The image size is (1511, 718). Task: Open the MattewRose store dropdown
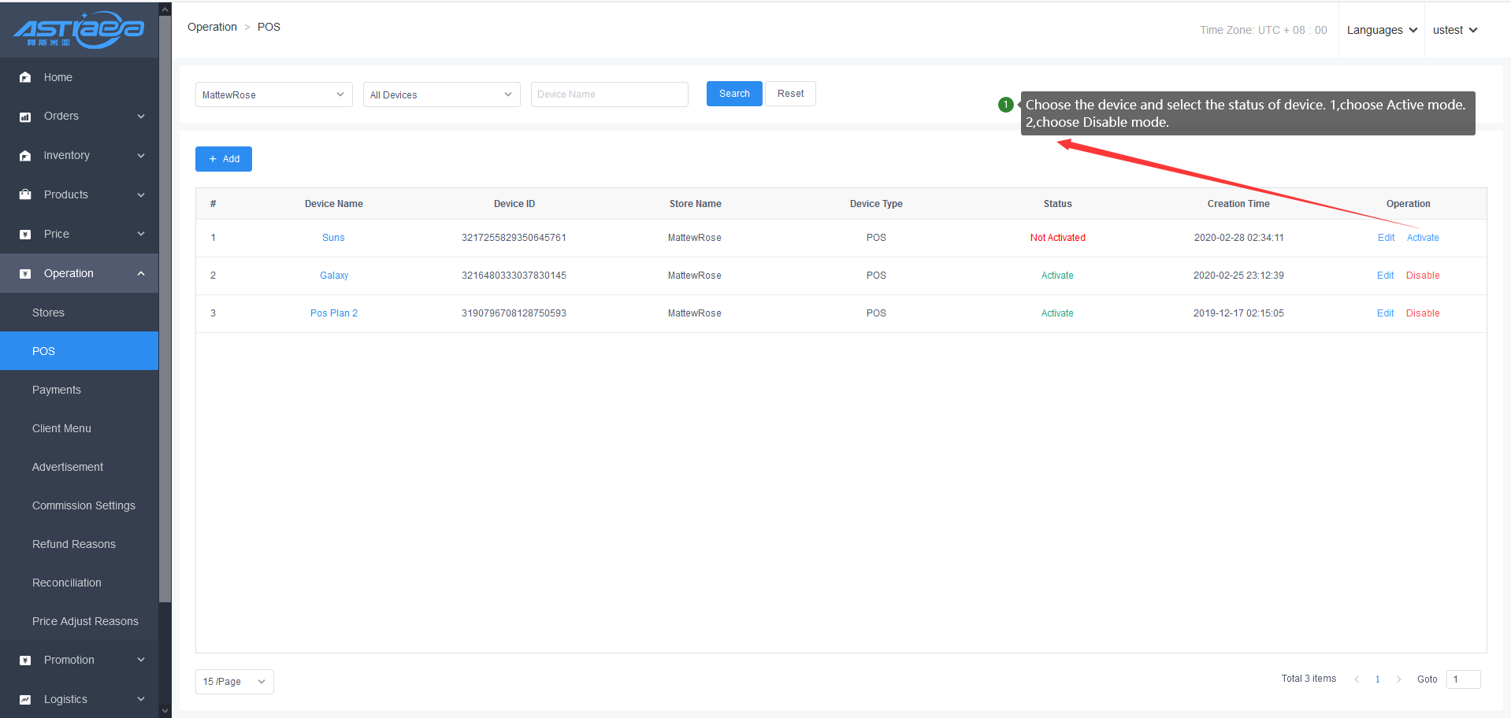(x=273, y=94)
